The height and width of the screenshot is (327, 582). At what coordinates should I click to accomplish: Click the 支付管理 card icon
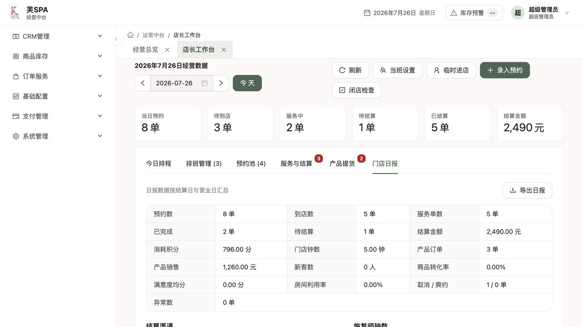coord(16,116)
